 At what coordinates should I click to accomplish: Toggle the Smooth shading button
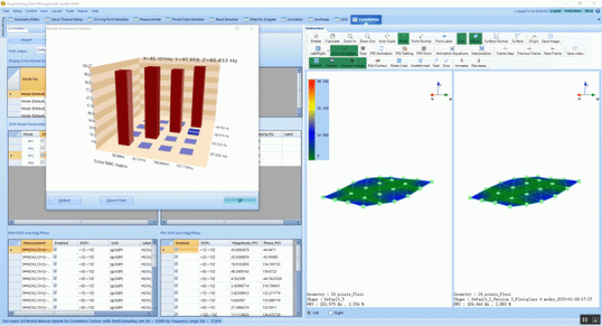pyautogui.click(x=316, y=62)
